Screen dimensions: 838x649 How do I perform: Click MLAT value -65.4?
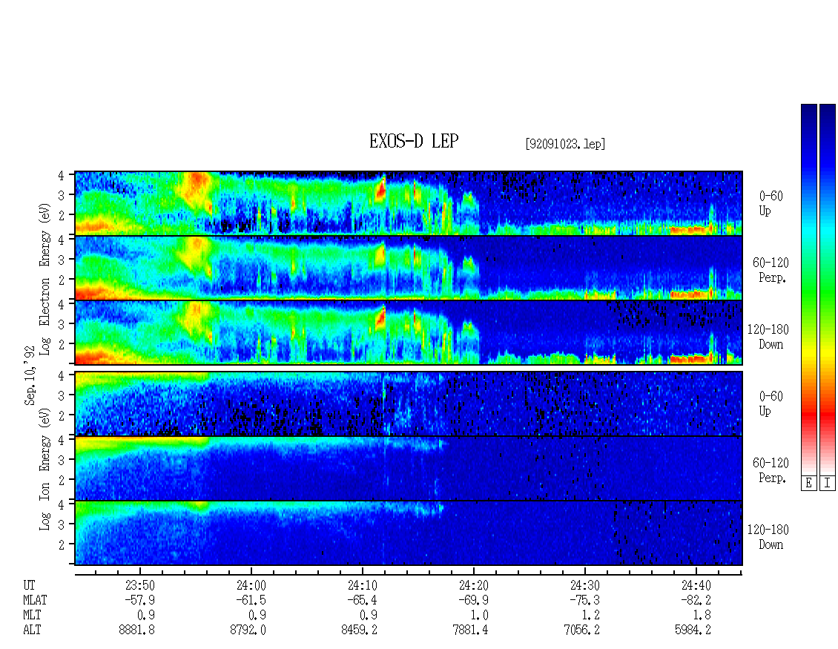point(363,600)
